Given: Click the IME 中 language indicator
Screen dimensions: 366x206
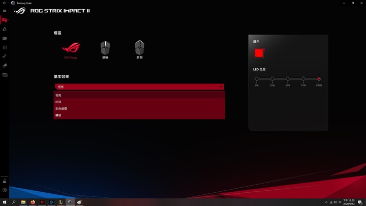Looking at the screenshot, I should (340, 202).
